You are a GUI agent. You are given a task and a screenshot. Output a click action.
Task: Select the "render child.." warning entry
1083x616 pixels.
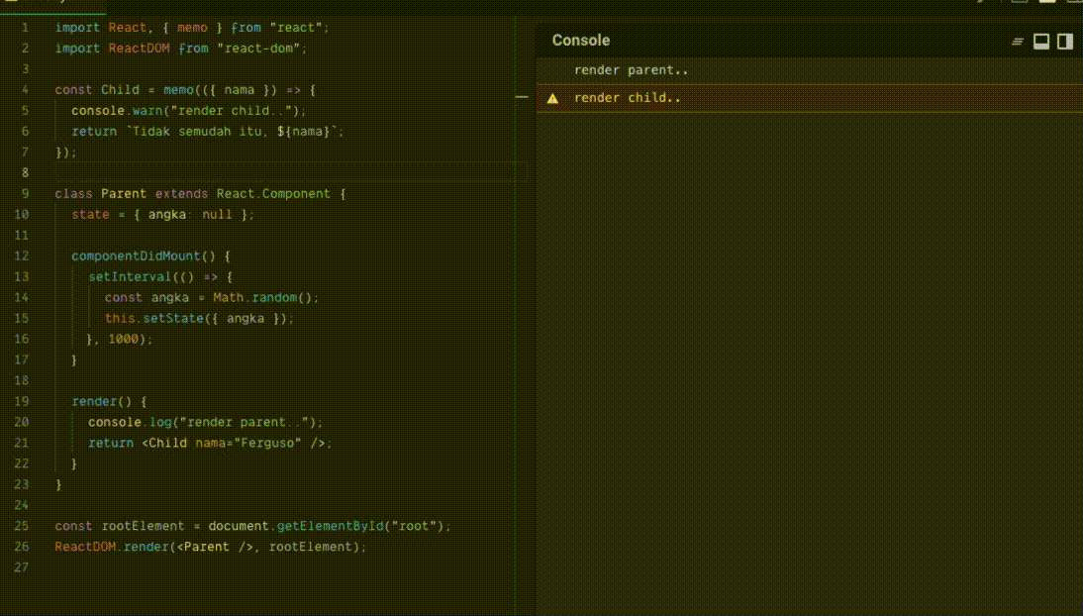click(627, 98)
